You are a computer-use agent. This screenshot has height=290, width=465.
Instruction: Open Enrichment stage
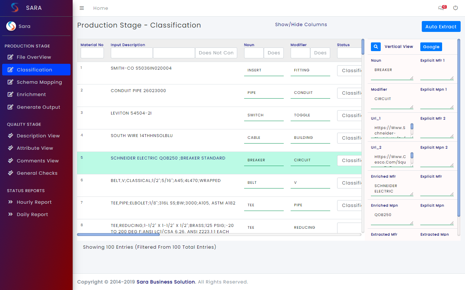click(36, 94)
